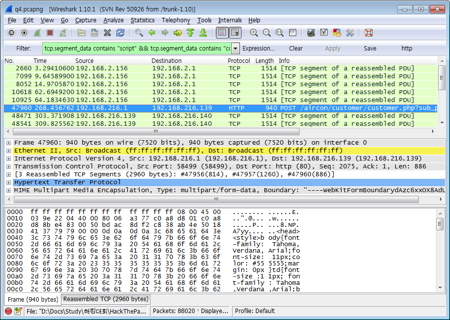Viewport: 450px width, 320px height.
Task: Expand the Hypertext Transfer Protocol tree node
Action: point(8,182)
